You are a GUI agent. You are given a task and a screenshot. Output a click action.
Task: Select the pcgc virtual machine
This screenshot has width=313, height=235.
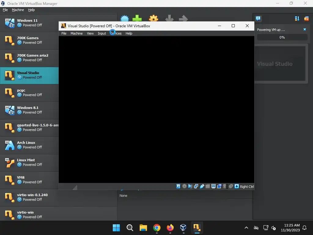point(29,93)
